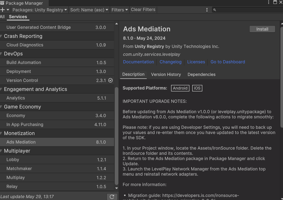The image size is (283, 200).
Task: Select User Generated Content Bridge package
Action: point(57,27)
